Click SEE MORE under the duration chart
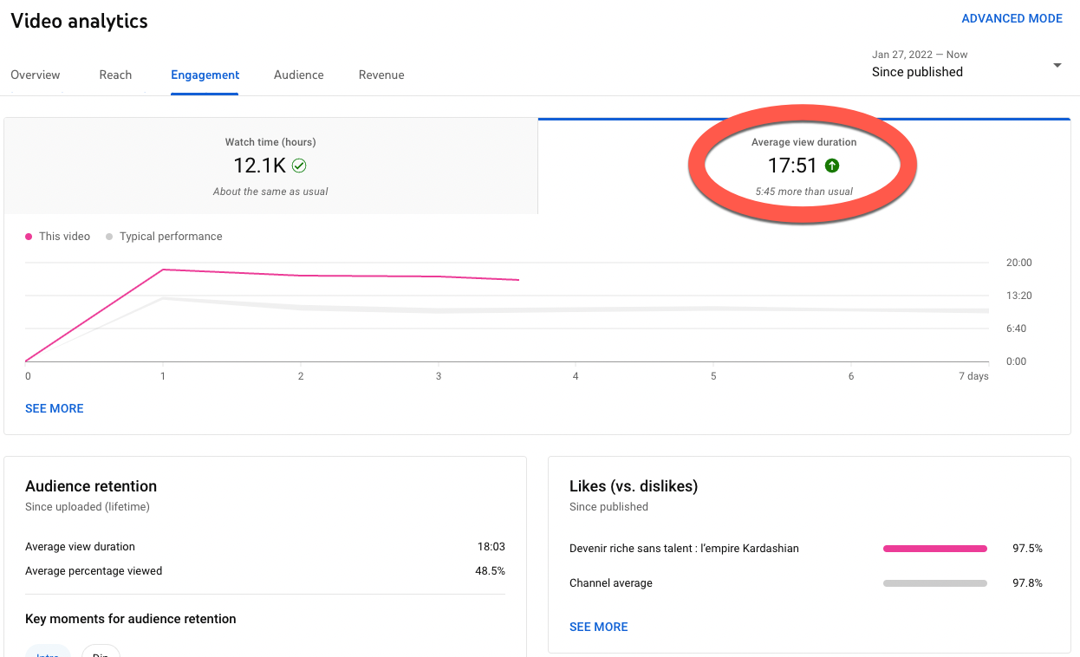 click(x=55, y=408)
